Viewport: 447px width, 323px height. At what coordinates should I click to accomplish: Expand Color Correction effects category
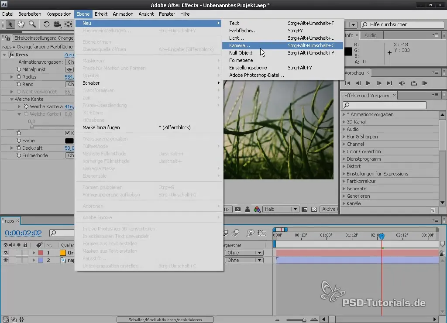[344, 151]
